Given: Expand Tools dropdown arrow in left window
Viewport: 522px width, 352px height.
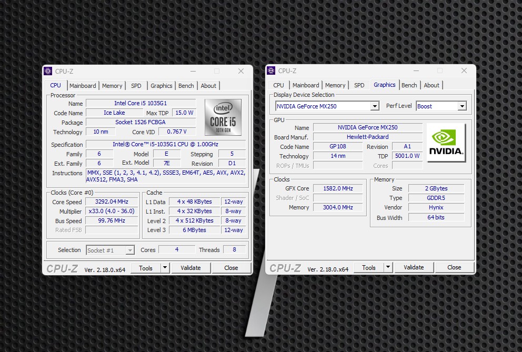Looking at the screenshot, I should [165, 268].
